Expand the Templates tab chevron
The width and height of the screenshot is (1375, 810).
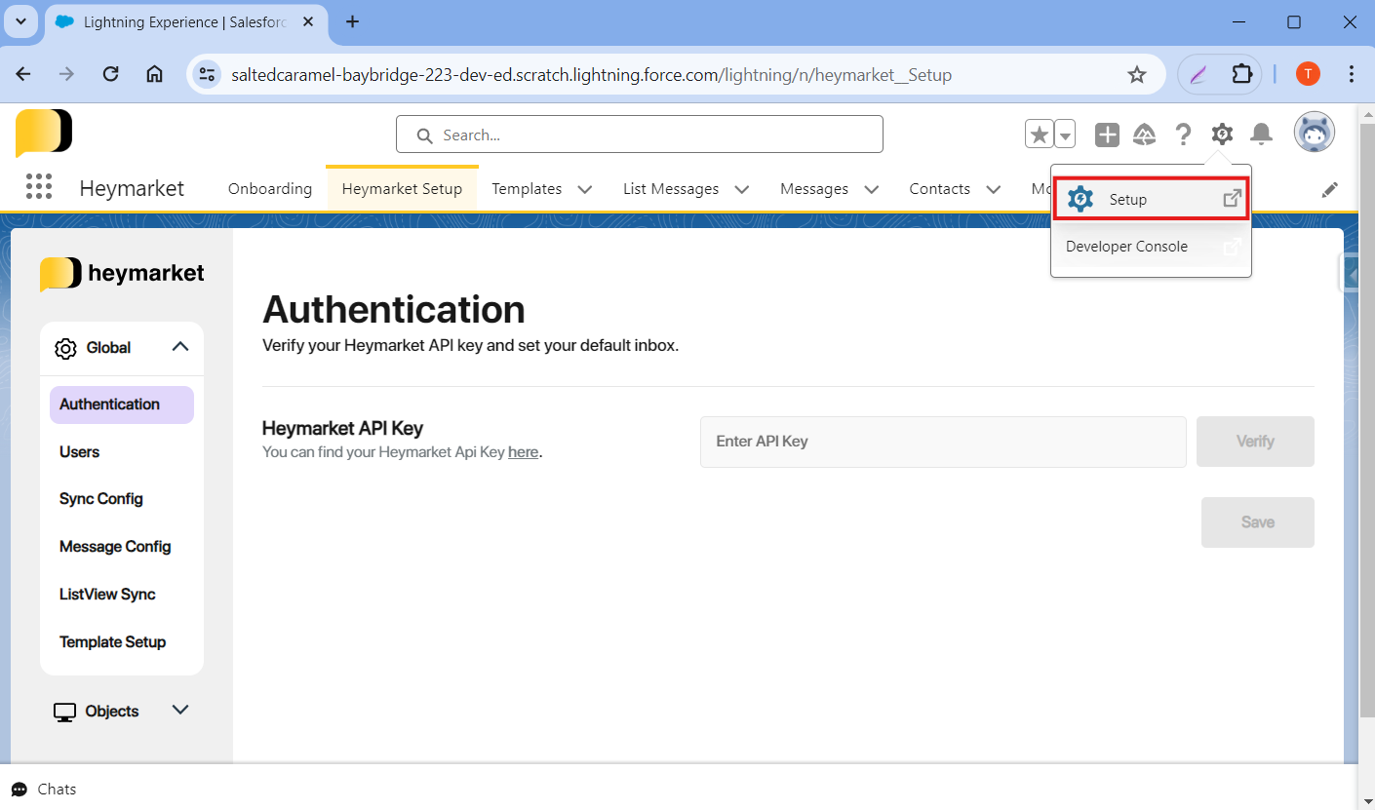(585, 189)
